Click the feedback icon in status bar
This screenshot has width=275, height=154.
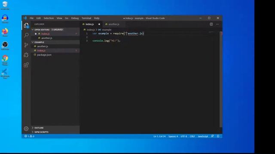coord(212,136)
